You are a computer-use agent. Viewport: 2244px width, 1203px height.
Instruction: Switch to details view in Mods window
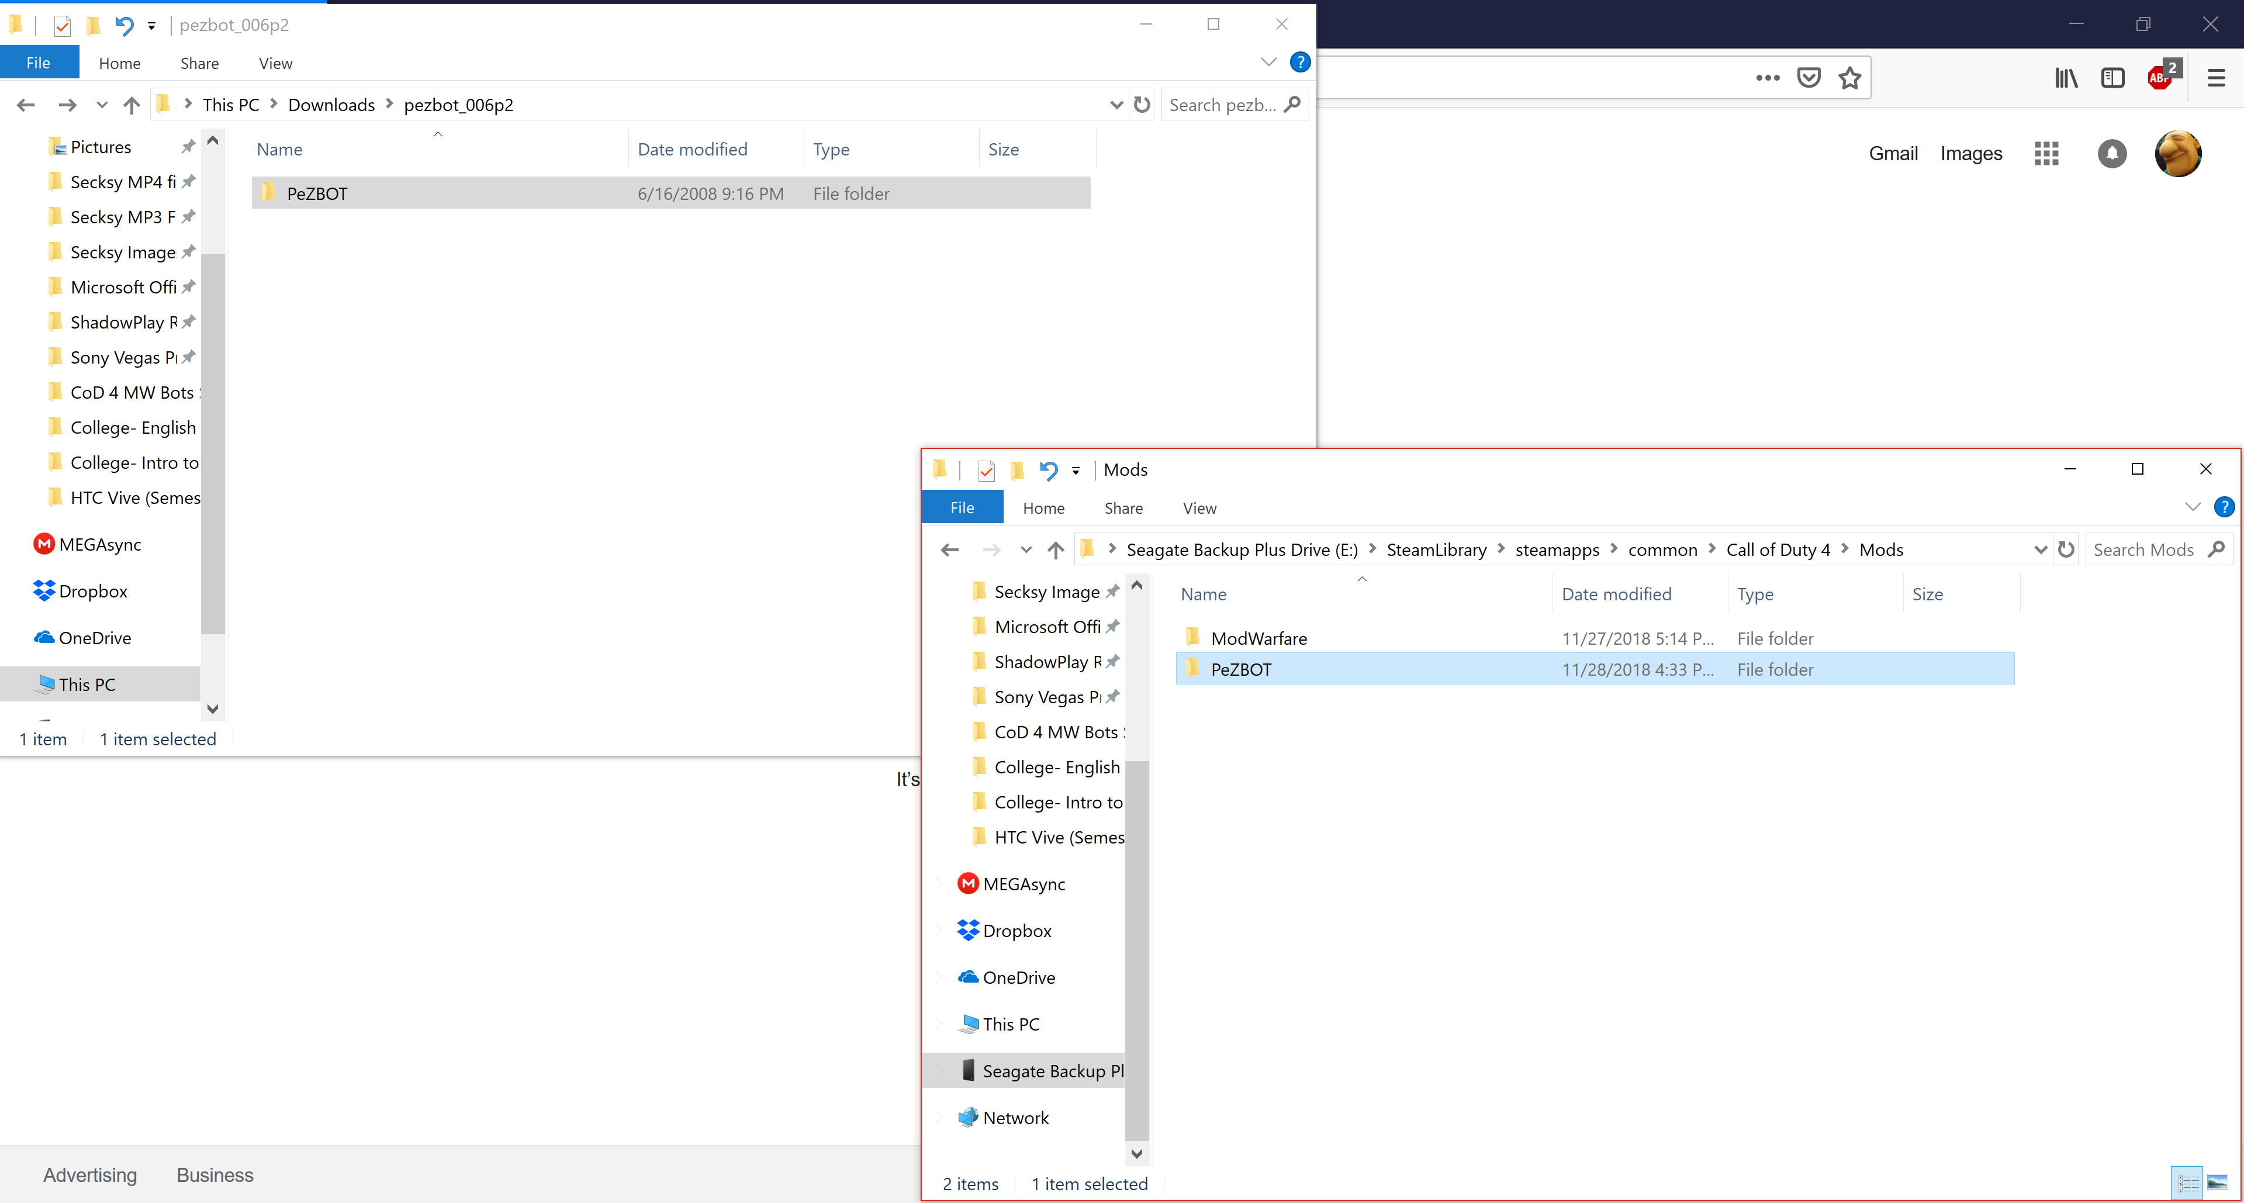pyautogui.click(x=2187, y=1182)
